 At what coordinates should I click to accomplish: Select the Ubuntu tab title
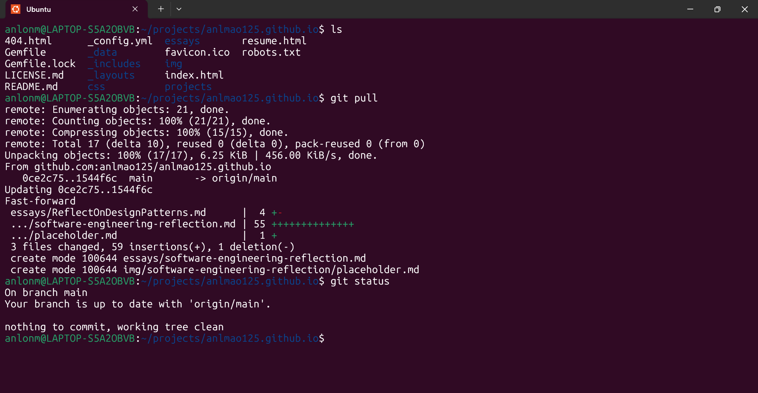[x=39, y=9]
